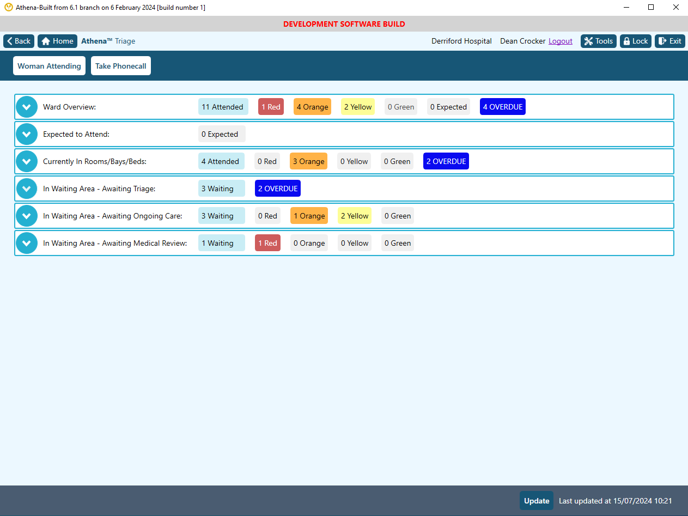The height and width of the screenshot is (516, 688).
Task: Go back using the Back button
Action: point(19,41)
